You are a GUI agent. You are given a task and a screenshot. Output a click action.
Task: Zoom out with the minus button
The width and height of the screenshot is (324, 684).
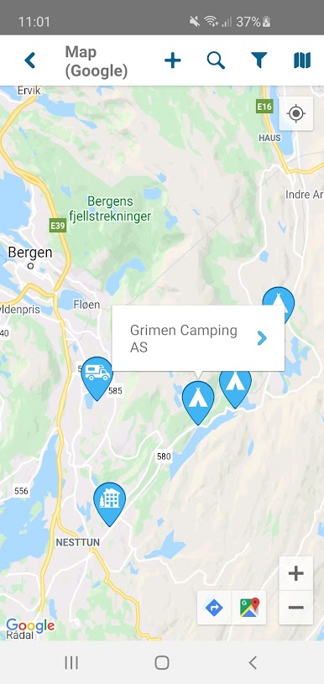(296, 608)
